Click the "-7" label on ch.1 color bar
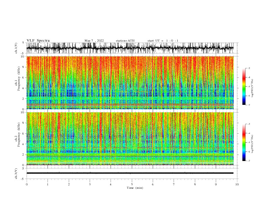267x207 pixels. (x=249, y=105)
